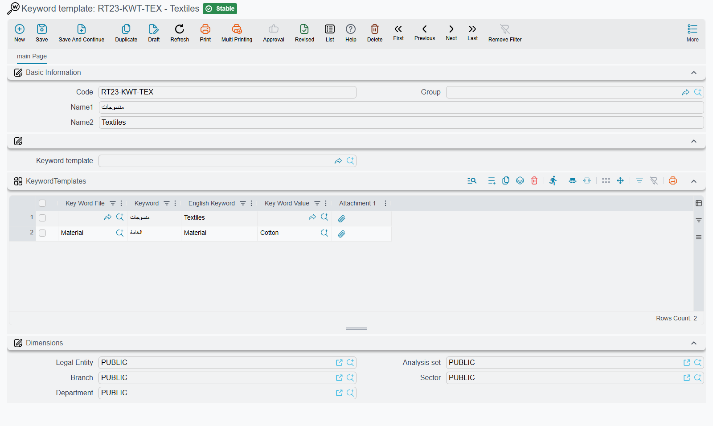Click Remove Filter in toolbar
713x426 pixels.
coord(505,33)
